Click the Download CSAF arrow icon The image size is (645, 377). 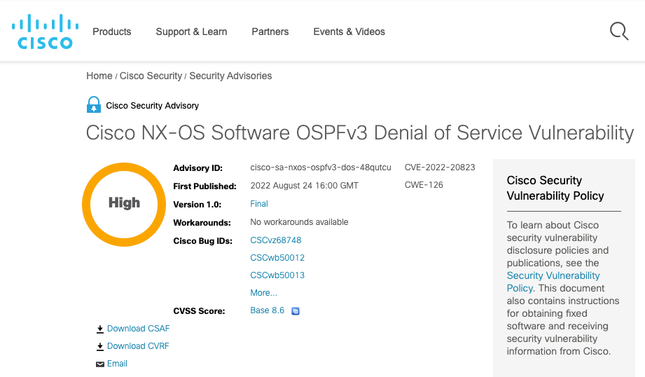point(100,329)
